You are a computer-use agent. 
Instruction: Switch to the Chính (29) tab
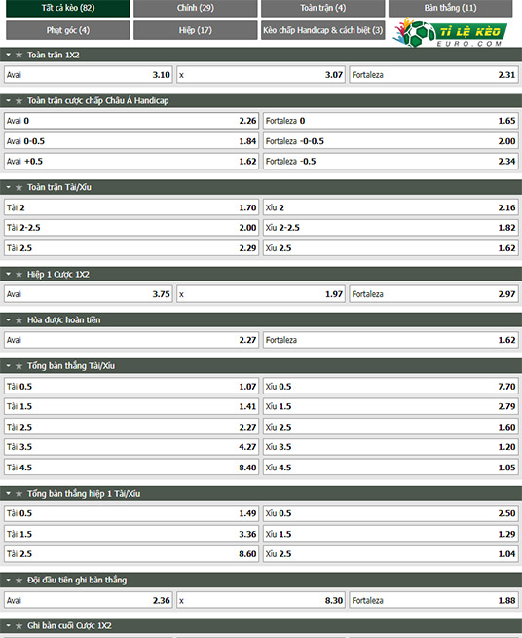click(196, 8)
